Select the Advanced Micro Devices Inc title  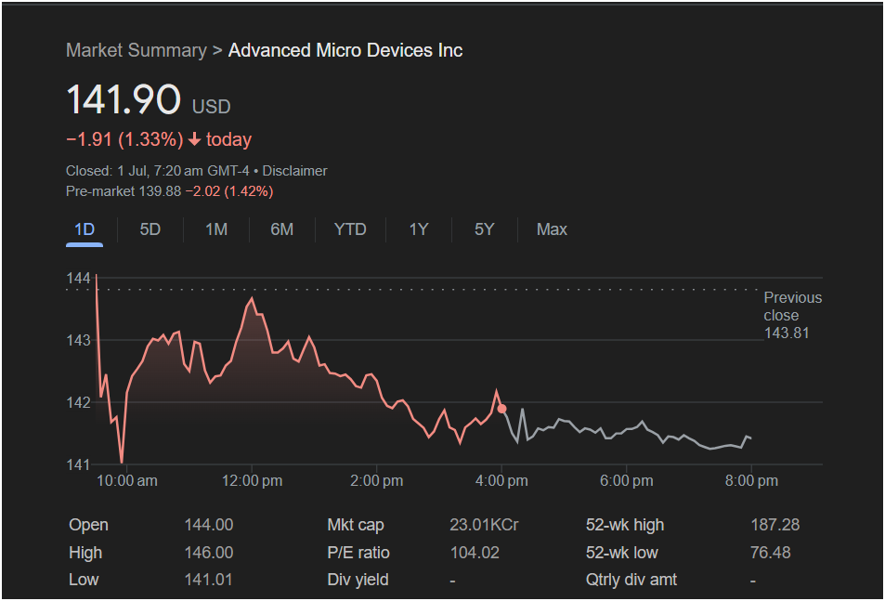[345, 50]
